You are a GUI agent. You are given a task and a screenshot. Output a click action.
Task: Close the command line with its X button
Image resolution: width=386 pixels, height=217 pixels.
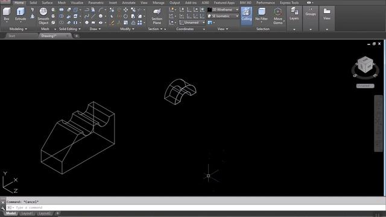[x=3, y=203]
